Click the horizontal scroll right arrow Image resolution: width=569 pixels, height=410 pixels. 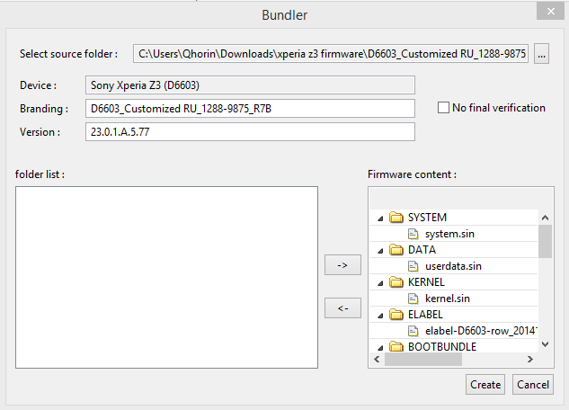530,360
